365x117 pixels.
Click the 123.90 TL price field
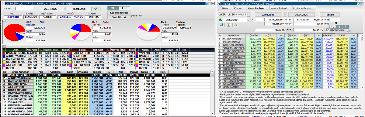[x=308, y=30]
